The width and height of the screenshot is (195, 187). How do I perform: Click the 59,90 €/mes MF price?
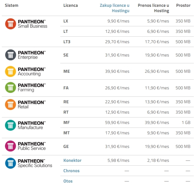click(117, 122)
